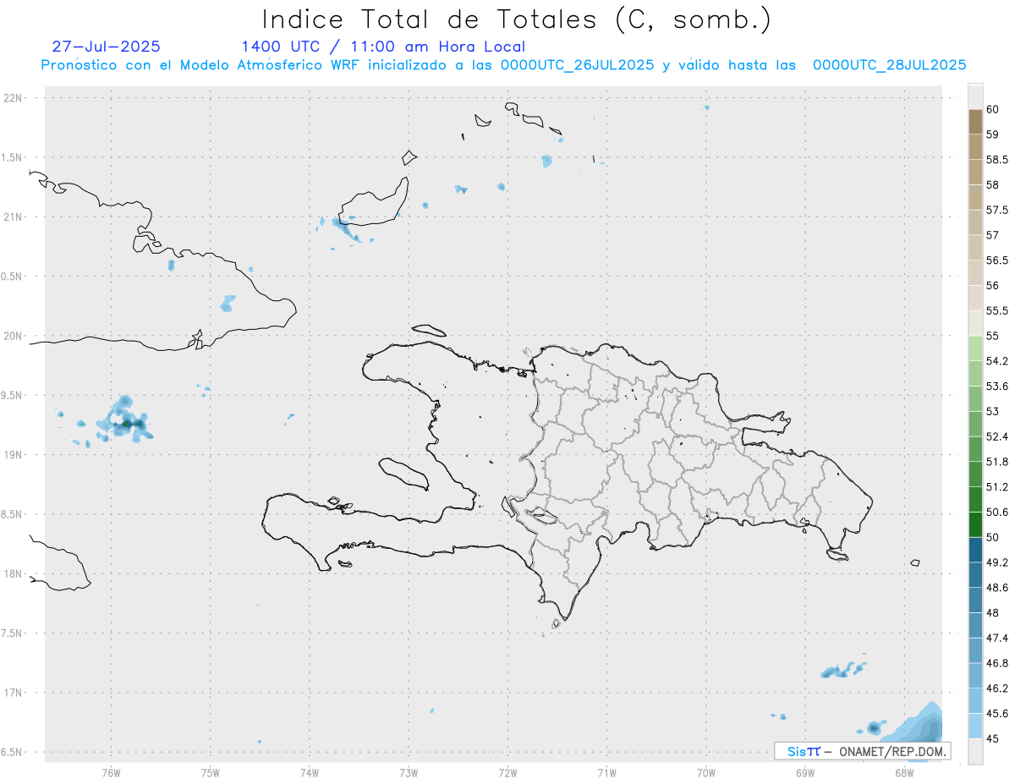Click the '55.5' value on the color scale
Viewport: 1015px width, 784px height.
point(996,310)
